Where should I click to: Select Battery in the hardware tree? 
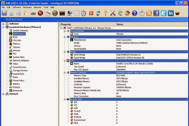click(x=16, y=84)
